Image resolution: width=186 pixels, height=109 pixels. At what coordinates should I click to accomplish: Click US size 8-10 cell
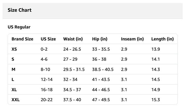tap(45, 69)
